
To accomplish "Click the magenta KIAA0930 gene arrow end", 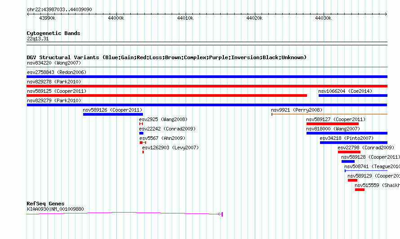I will (x=221, y=214).
